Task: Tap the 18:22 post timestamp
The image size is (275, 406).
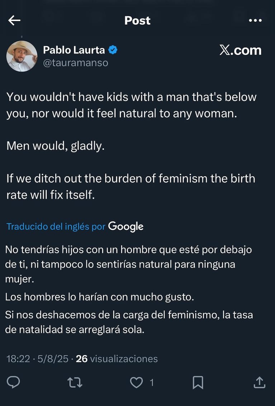Action: click(18, 359)
